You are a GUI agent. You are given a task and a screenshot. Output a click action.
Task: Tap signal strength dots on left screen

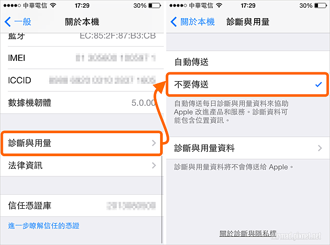coord(12,5)
